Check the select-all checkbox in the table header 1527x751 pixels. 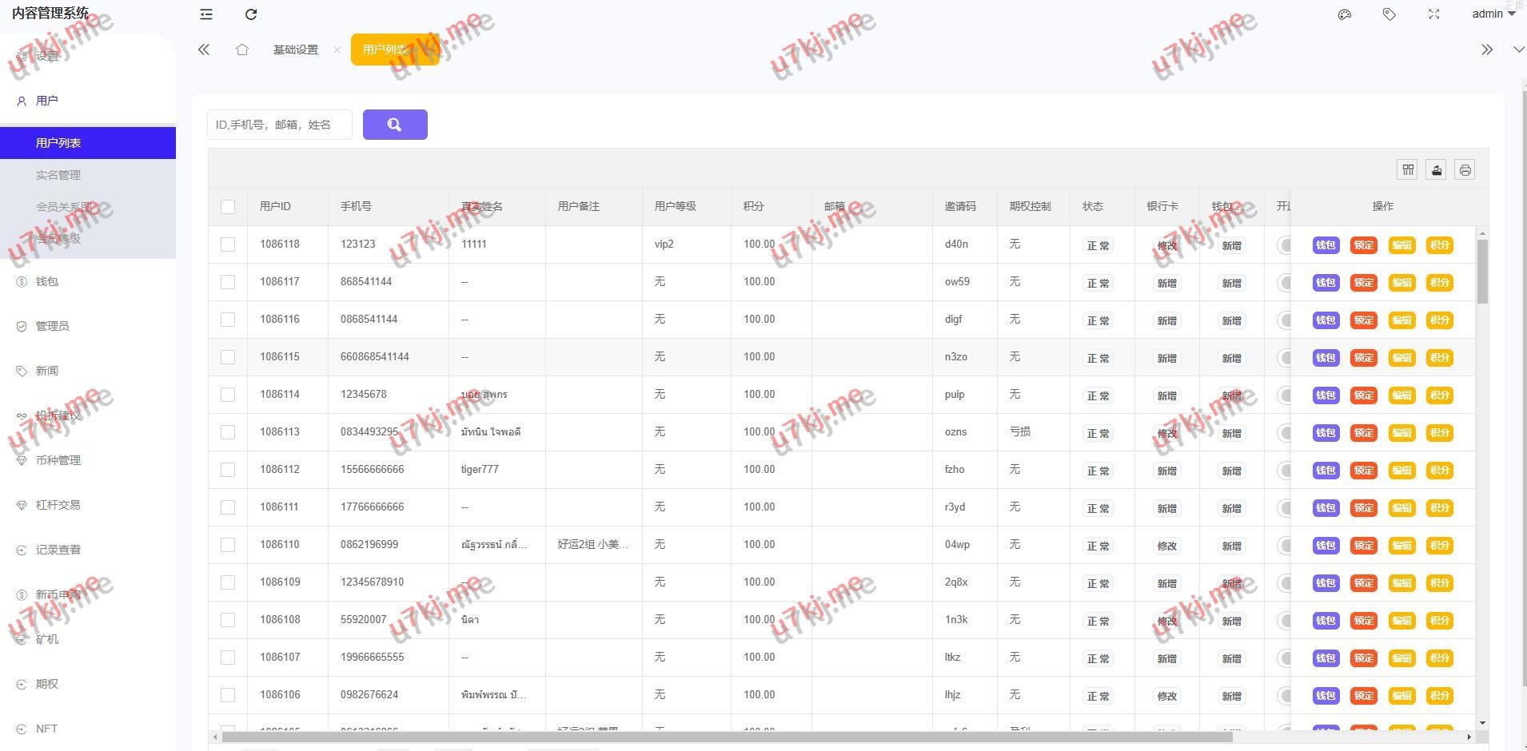[228, 207]
